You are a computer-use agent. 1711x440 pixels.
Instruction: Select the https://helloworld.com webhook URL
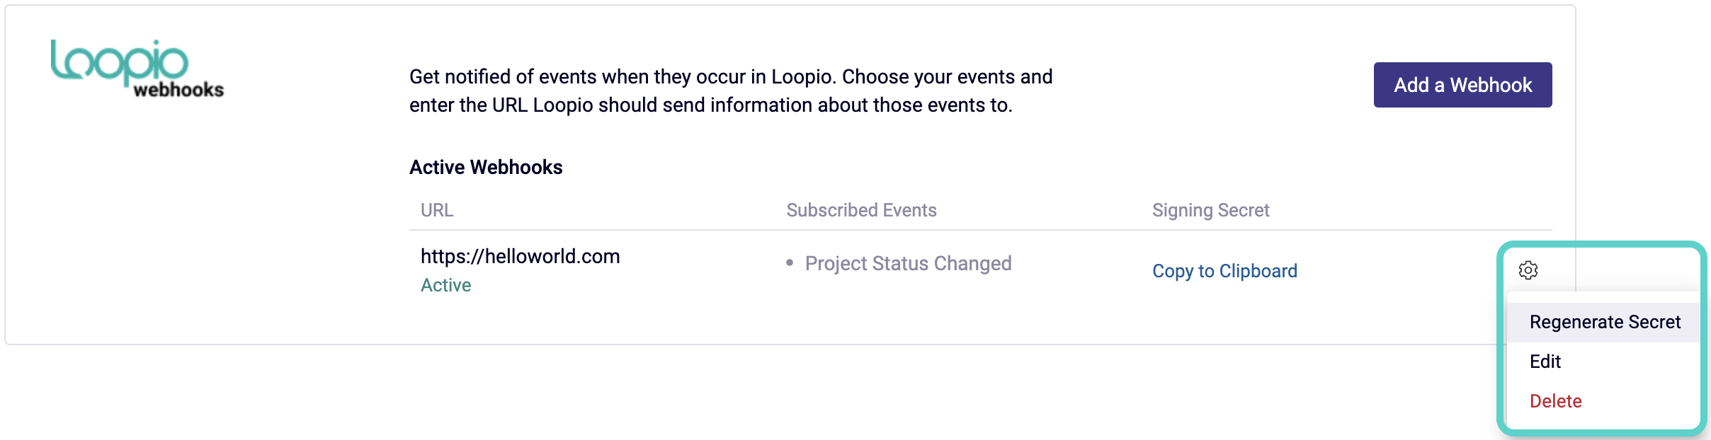coord(521,256)
